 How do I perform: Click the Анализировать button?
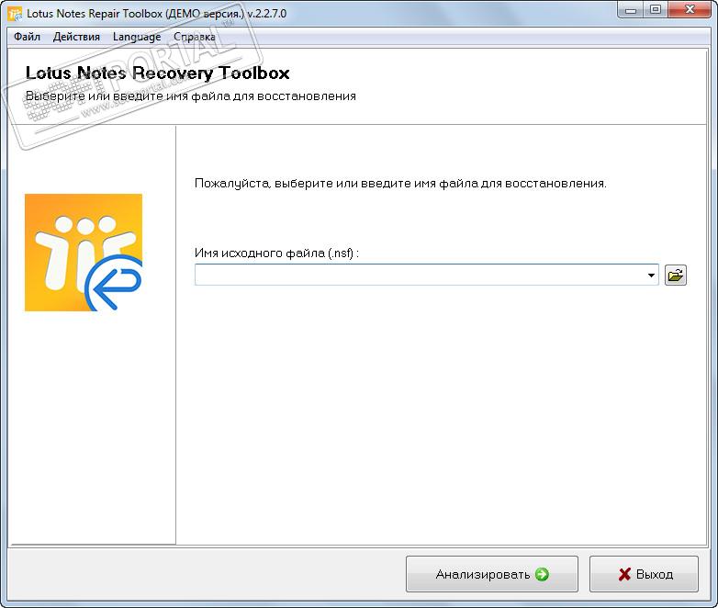point(492,574)
